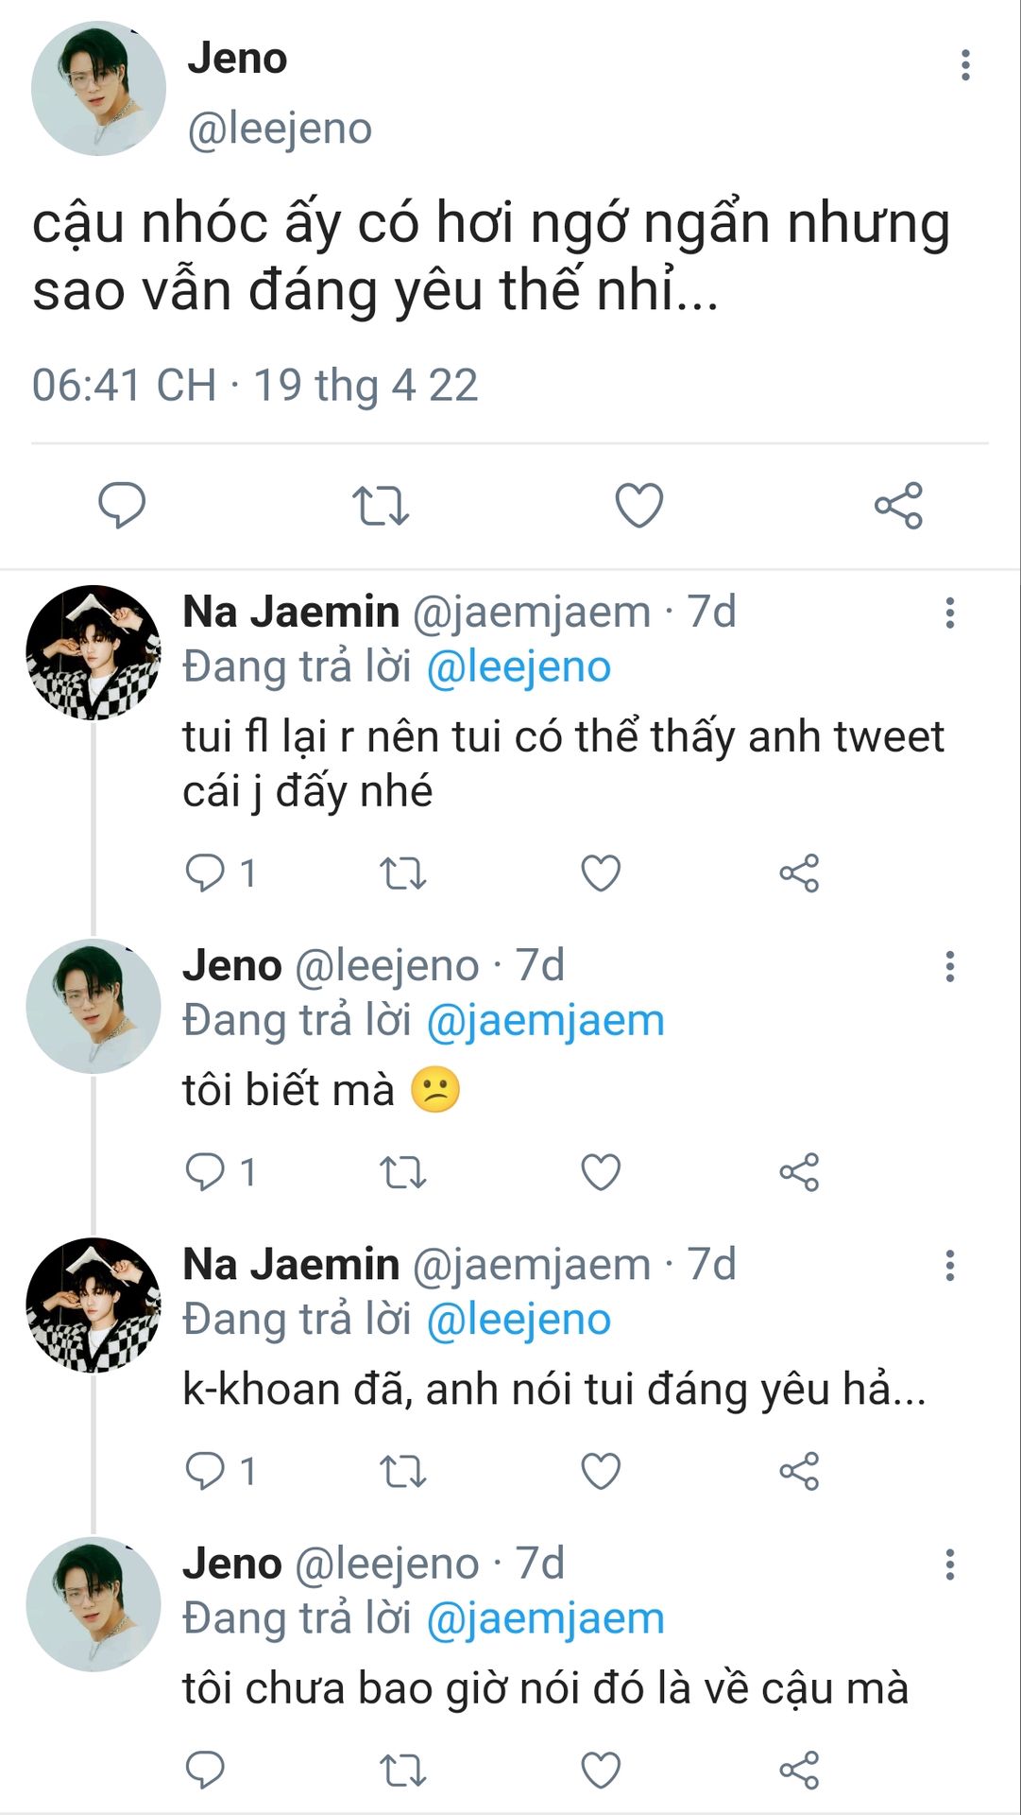Viewport: 1021px width, 1815px height.
Task: Open @jaemjaem mention in Jeno's last reply
Action: pos(545,1618)
